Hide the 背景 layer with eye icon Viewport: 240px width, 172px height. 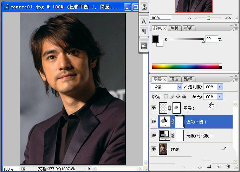pyautogui.click(x=154, y=149)
